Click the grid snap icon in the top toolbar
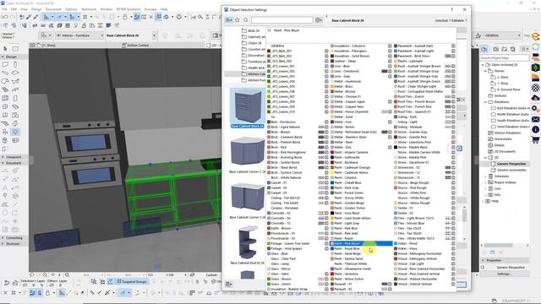Screen dimensions: 541x304 [x=85, y=17]
